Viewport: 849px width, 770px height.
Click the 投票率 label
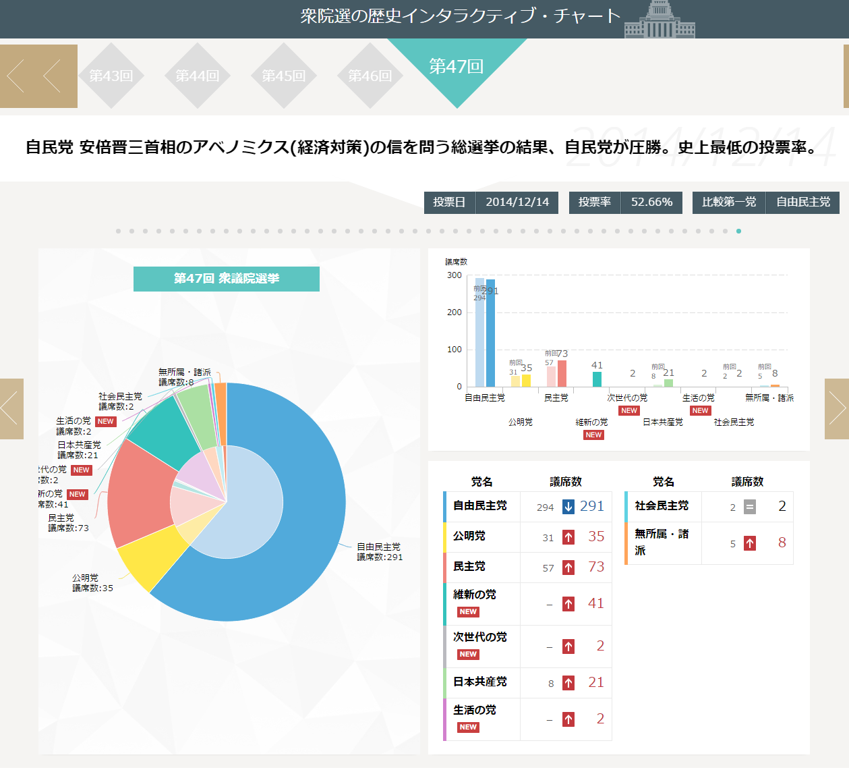594,202
